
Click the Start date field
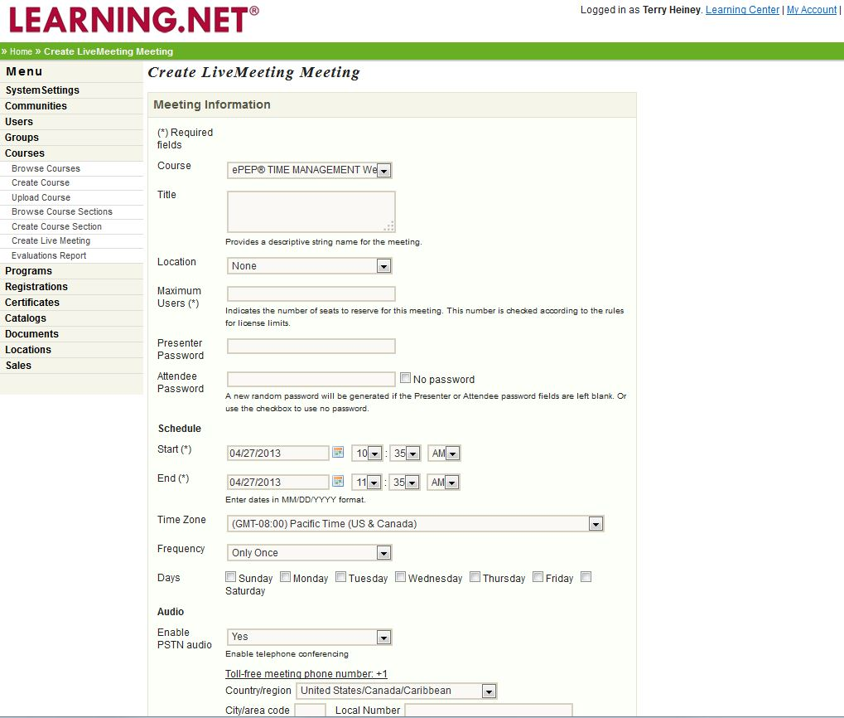click(x=277, y=453)
